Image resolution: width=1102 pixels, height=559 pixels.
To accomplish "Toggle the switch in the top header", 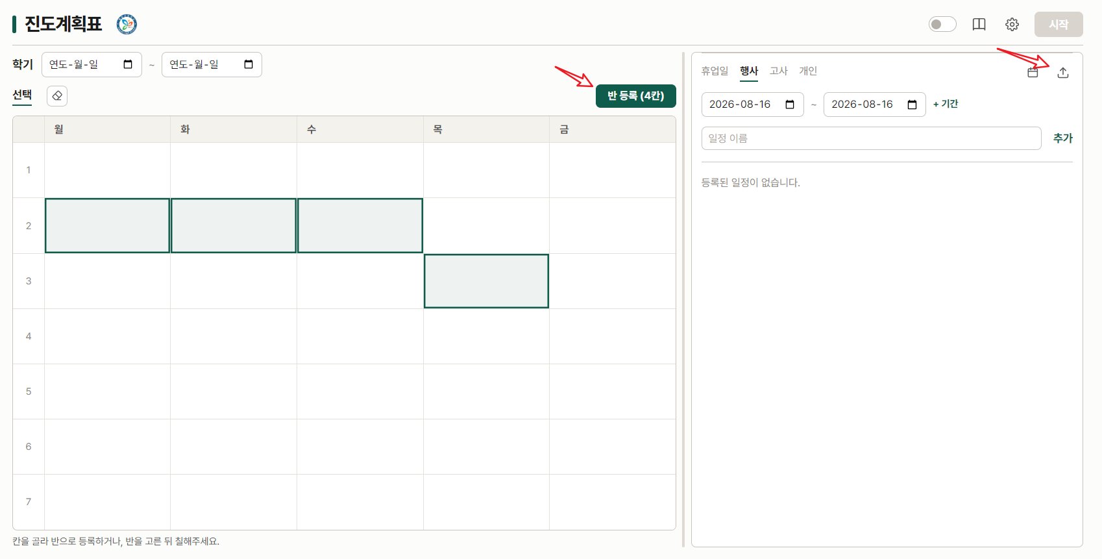I will (x=942, y=25).
